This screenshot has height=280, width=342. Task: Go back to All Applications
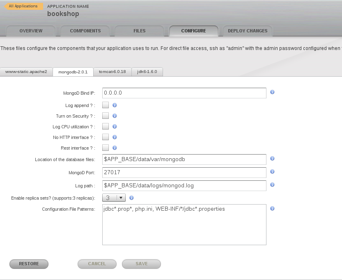click(x=23, y=6)
